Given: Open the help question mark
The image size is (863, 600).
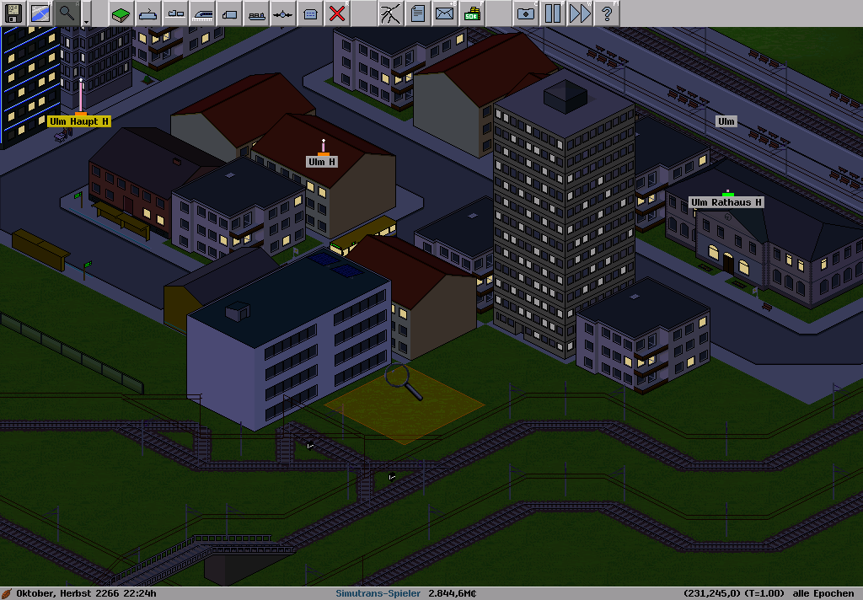Looking at the screenshot, I should coord(606,13).
